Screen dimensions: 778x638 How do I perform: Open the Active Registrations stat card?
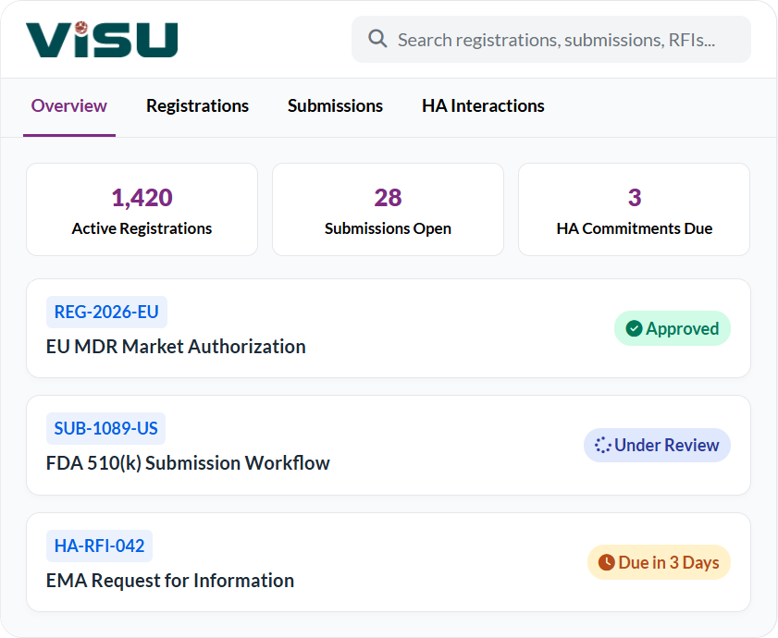pyautogui.click(x=142, y=209)
